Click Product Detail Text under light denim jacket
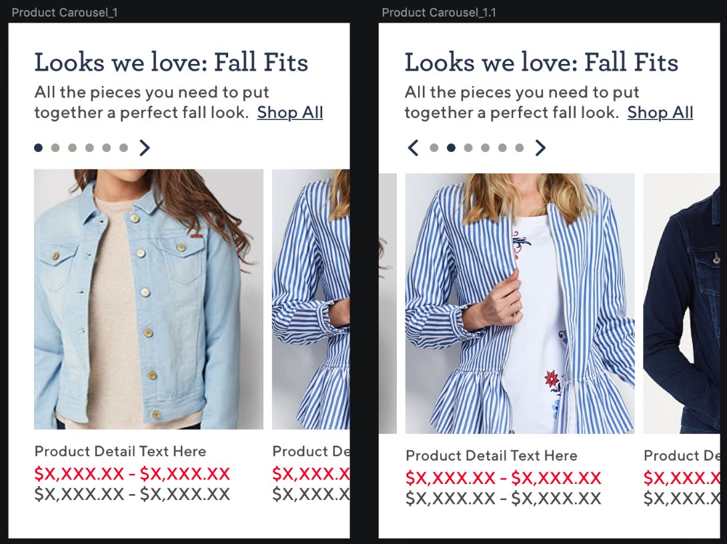 tap(120, 451)
